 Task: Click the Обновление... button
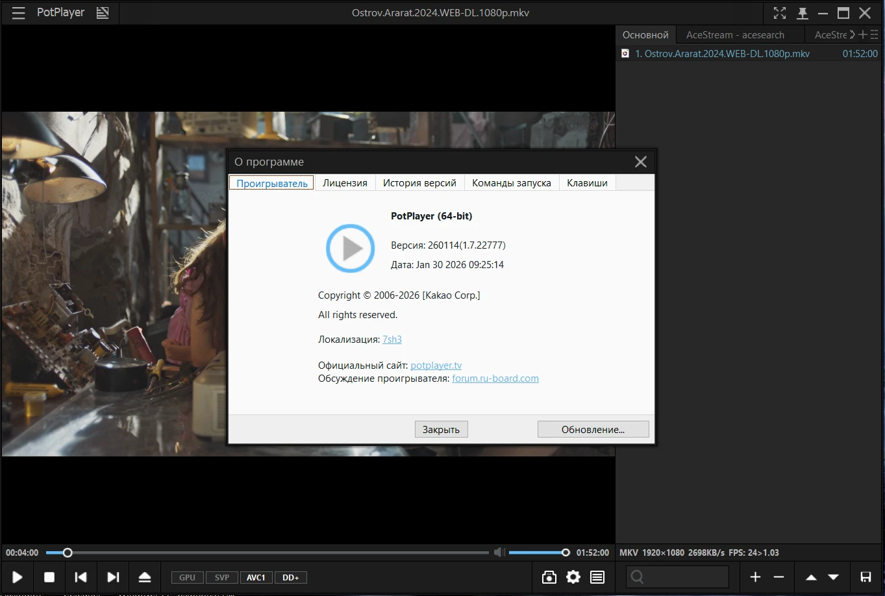593,429
